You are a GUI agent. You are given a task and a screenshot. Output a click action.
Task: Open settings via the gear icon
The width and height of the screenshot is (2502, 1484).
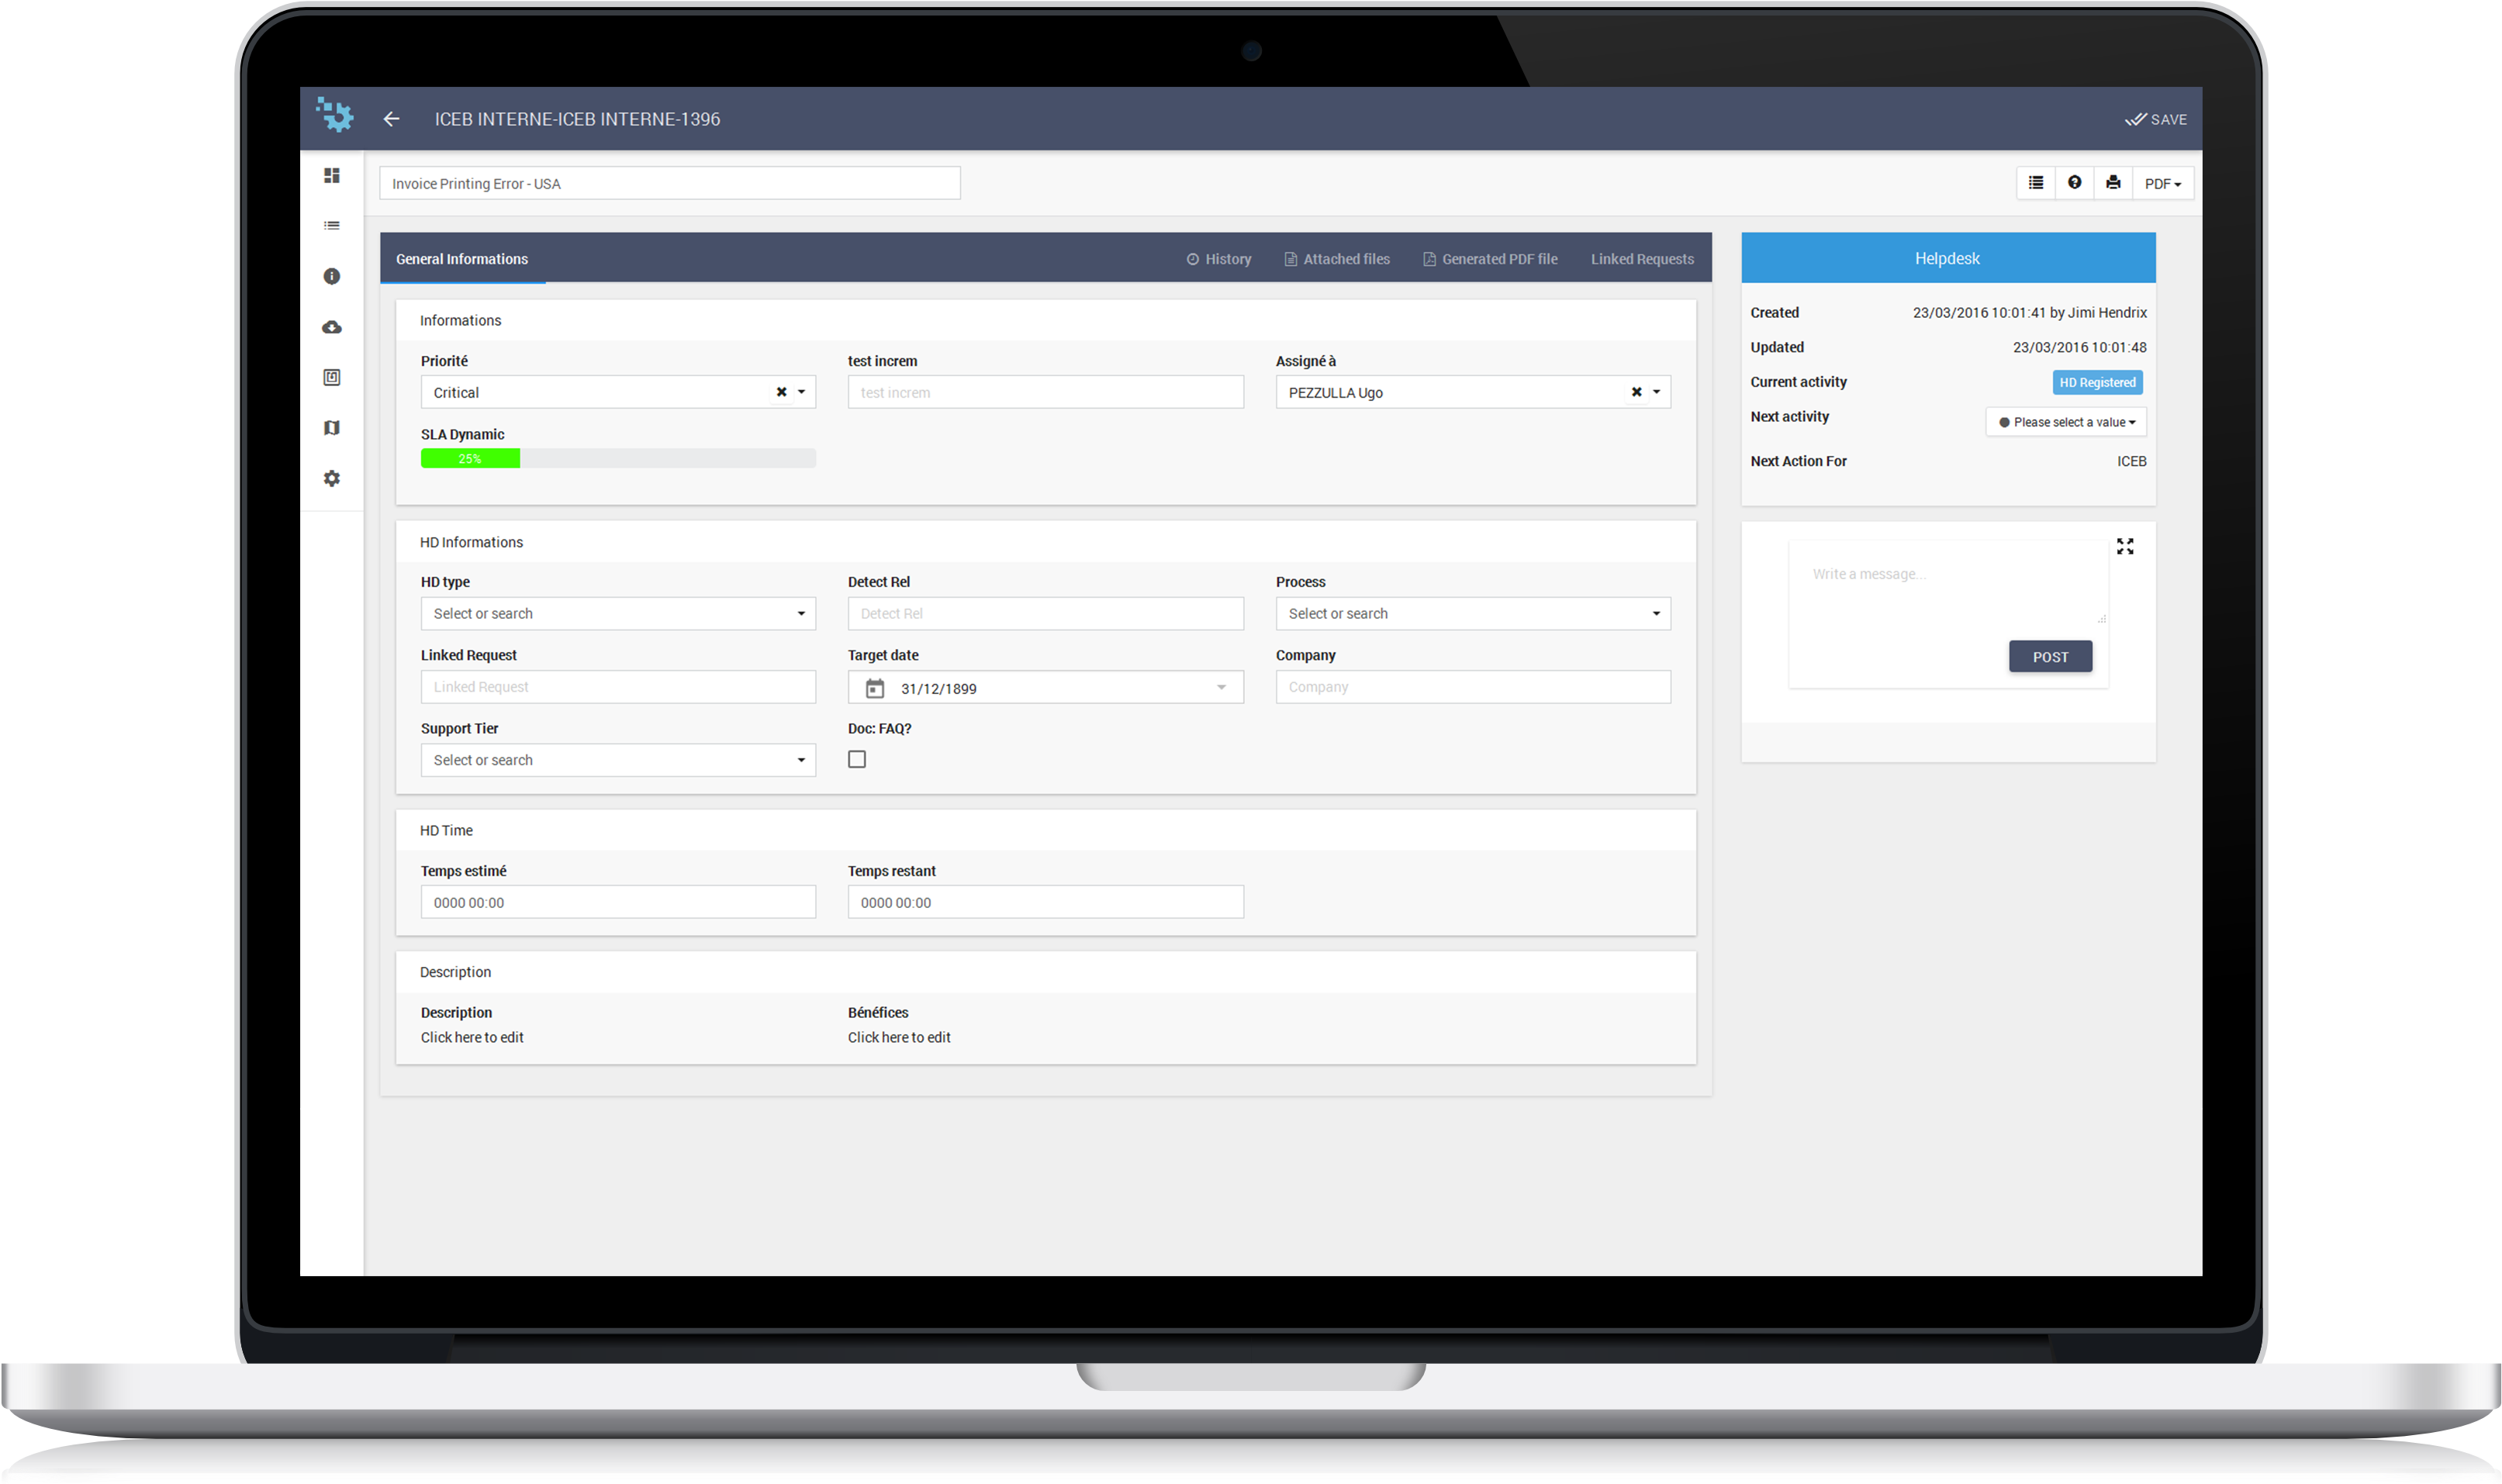331,478
